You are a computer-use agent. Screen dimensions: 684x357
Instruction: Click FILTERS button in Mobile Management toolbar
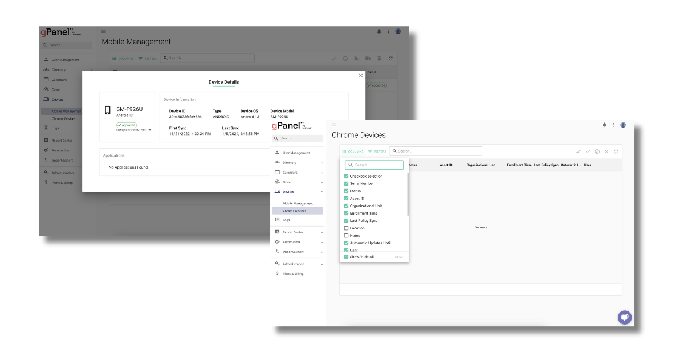pos(148,58)
